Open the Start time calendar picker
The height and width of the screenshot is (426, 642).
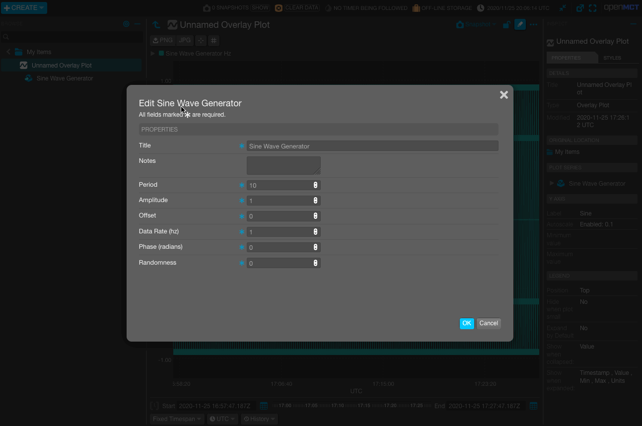click(x=264, y=406)
